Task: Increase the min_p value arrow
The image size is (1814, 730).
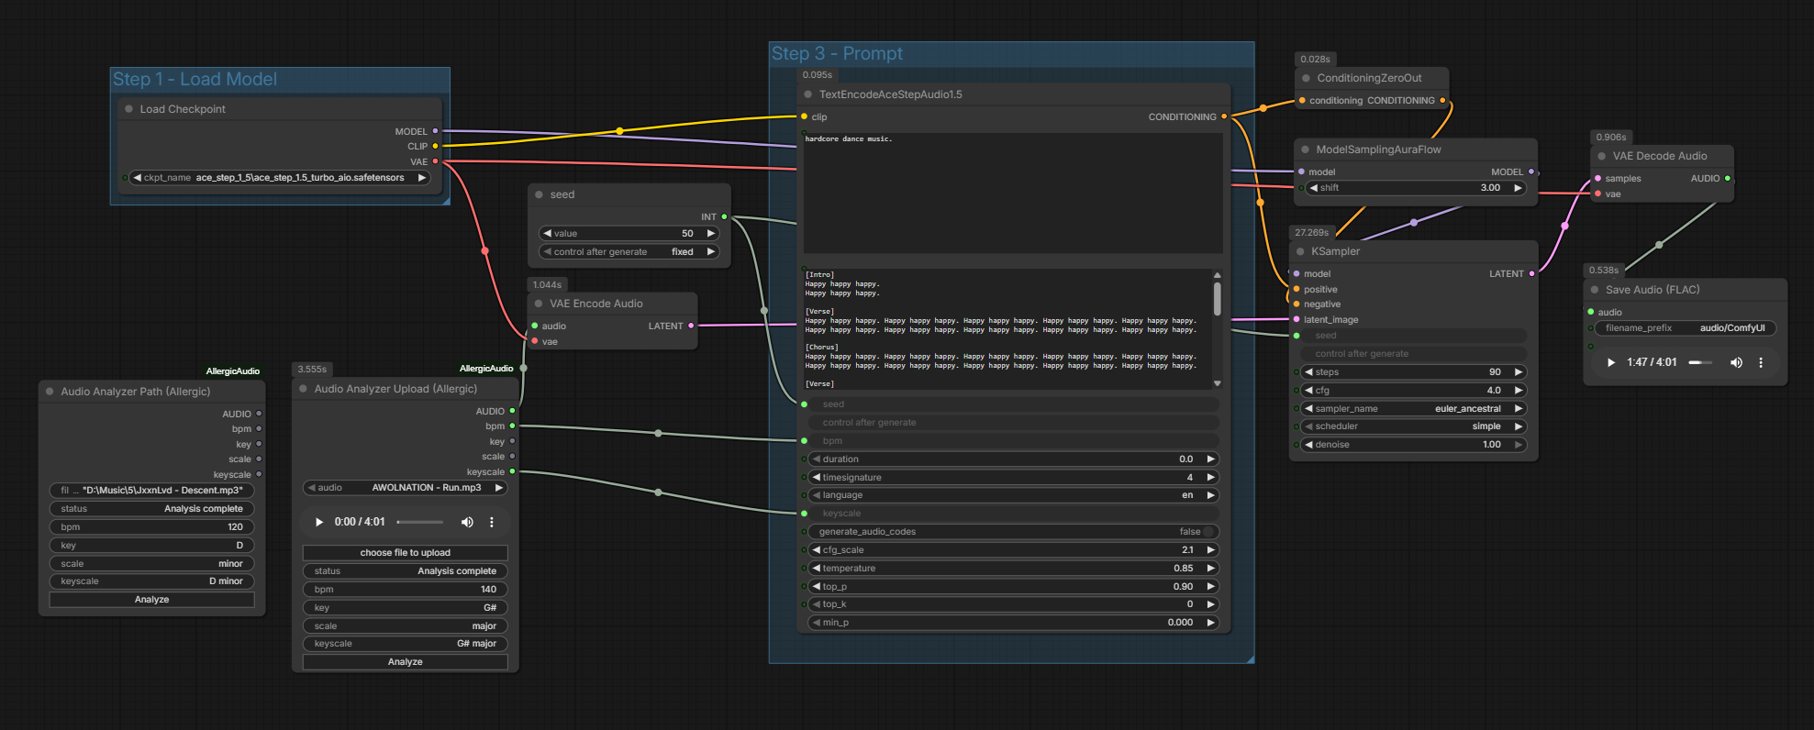Action: click(1210, 623)
